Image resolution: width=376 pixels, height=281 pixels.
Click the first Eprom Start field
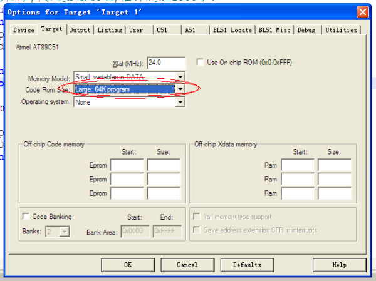tap(127, 165)
